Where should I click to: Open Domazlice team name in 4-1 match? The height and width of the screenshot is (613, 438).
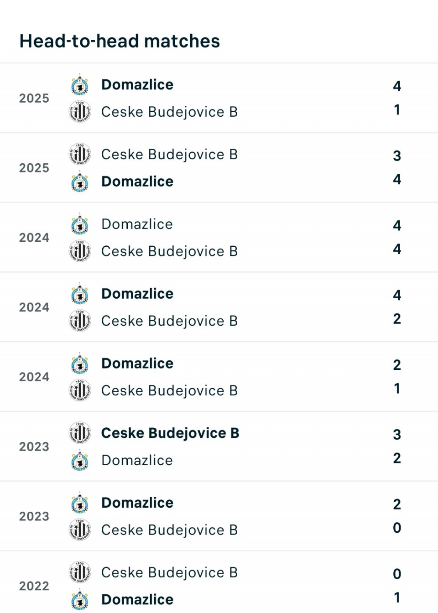coord(137,85)
